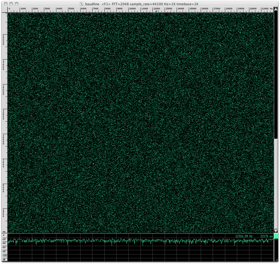The height and width of the screenshot is (264, 280).
Task: Click the 5000 label on the frequency ruler
Action: [71, 9]
